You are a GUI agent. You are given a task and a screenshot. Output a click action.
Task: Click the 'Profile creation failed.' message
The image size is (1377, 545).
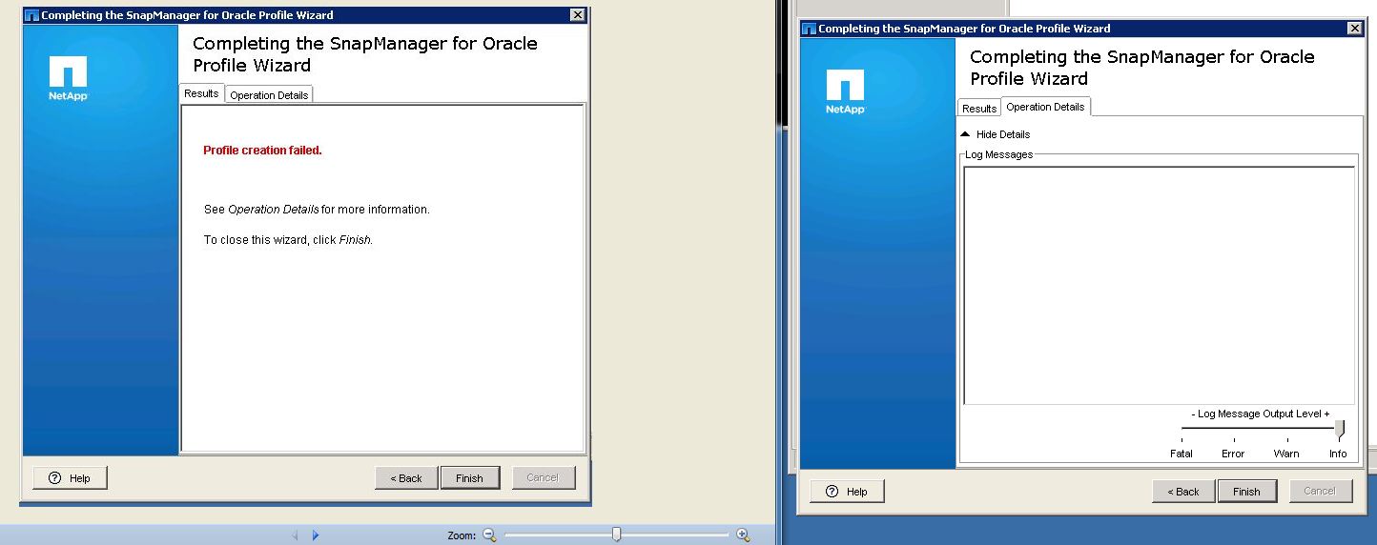coord(262,151)
